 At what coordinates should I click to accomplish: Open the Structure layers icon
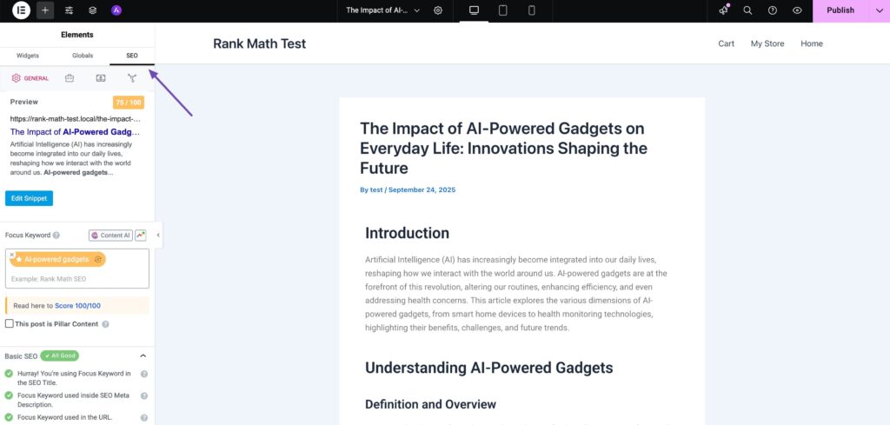pos(93,10)
